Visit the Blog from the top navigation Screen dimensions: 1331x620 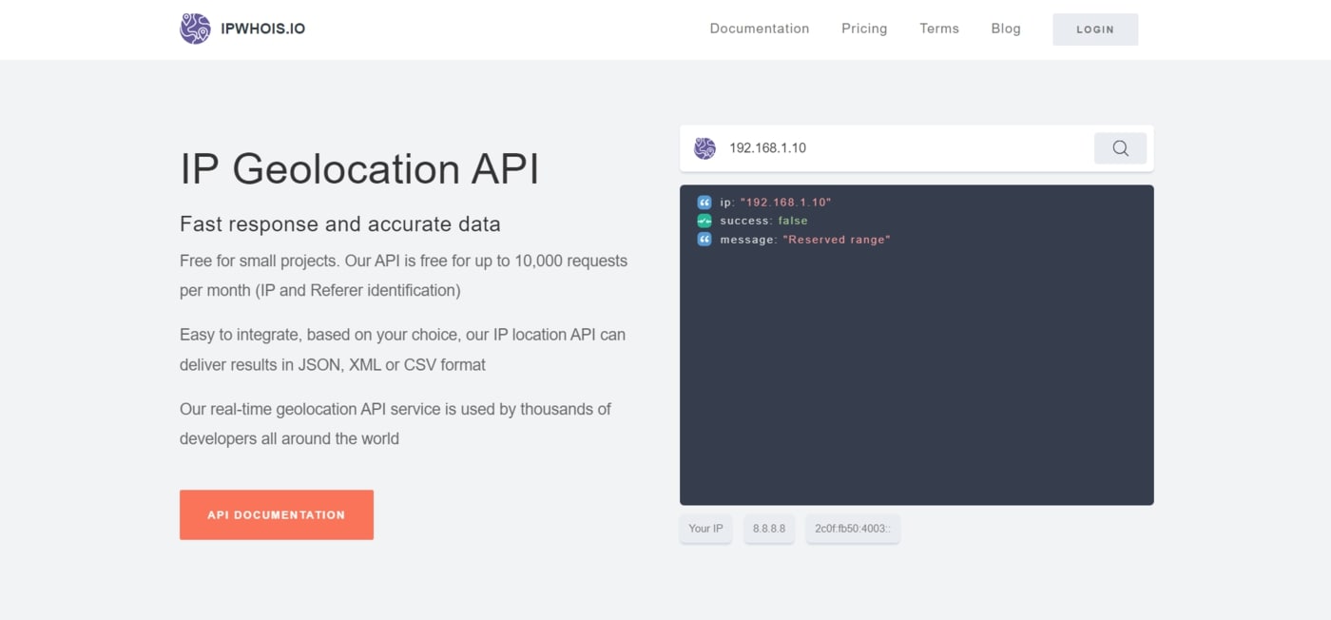(1006, 29)
